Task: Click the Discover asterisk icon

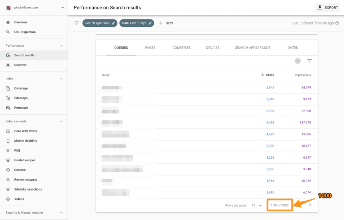Action: [x=8, y=65]
